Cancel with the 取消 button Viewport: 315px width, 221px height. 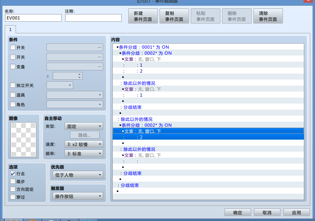click(x=267, y=212)
